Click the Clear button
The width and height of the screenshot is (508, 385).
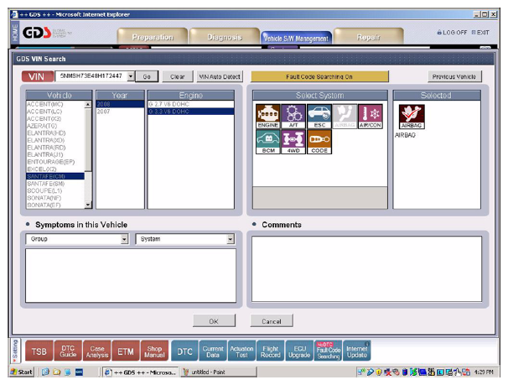tap(178, 76)
